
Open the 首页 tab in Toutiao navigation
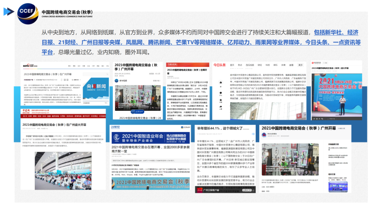coord(232,65)
